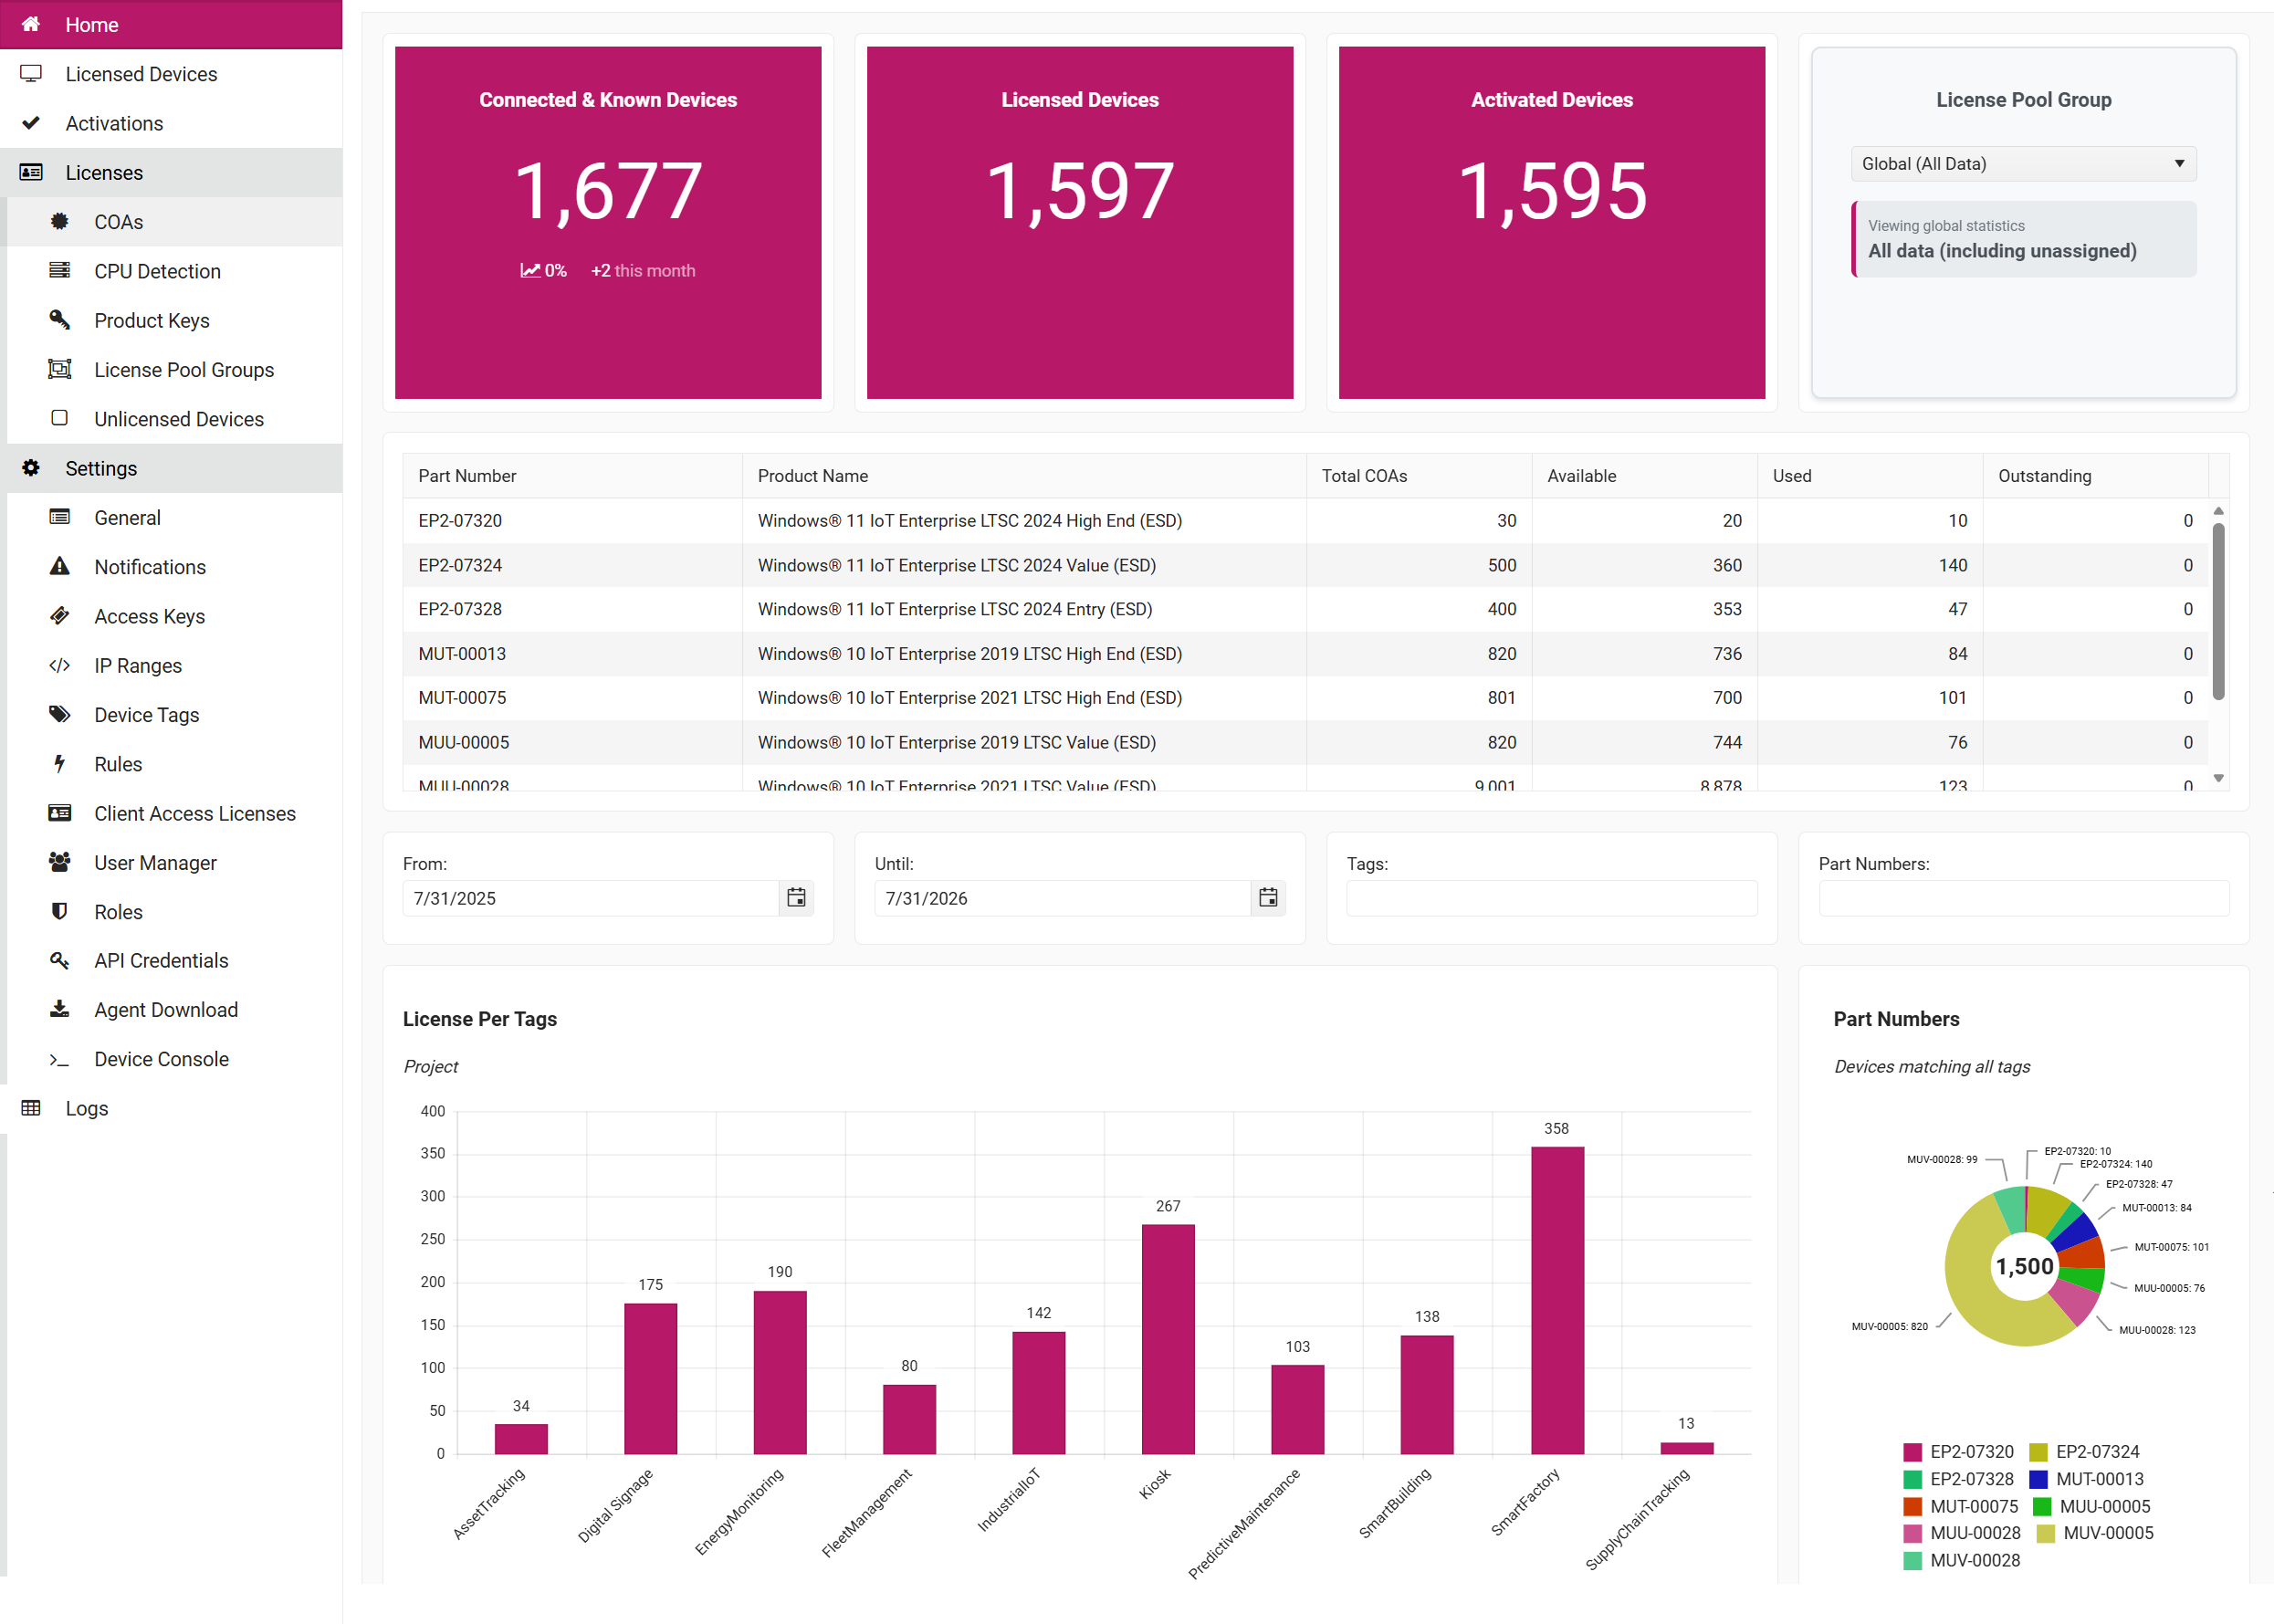Open the From date calendar picker

796,898
